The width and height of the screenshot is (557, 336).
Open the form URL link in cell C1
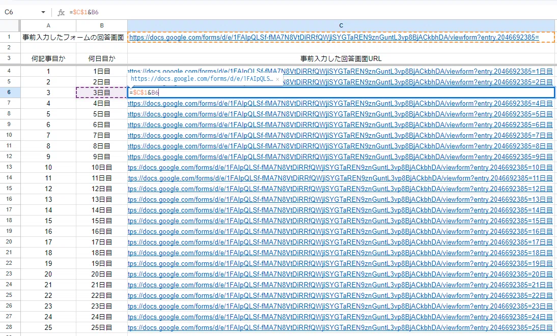[x=334, y=37]
